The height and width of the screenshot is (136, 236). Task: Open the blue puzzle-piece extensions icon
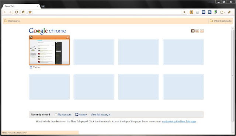point(209,12)
